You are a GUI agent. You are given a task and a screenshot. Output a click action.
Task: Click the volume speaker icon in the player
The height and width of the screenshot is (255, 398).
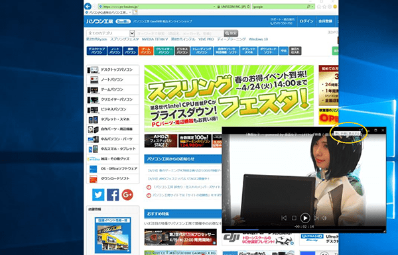tap(324, 218)
